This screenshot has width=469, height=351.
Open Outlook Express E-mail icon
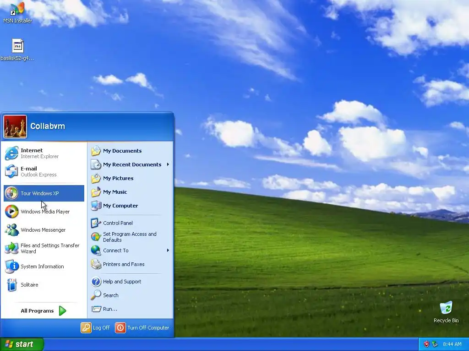[11, 171]
